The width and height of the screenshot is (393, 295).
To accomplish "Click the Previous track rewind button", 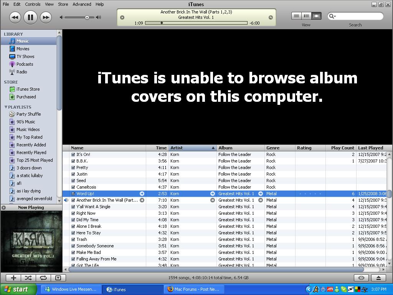I will point(15,17).
